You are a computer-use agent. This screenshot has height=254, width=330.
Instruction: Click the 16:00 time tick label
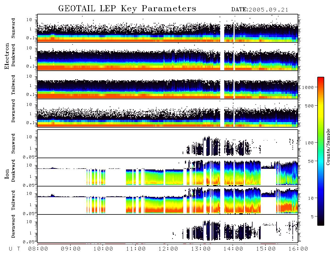coord(298,249)
